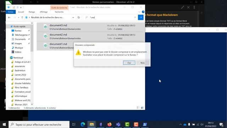Image resolution: width=227 pixels, height=128 pixels.
Task: Select document3.md file
Action: click(91, 27)
